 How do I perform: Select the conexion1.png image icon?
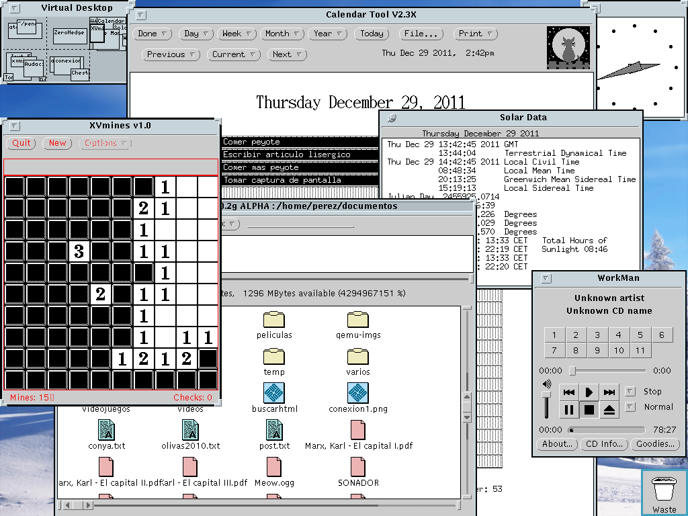[358, 392]
